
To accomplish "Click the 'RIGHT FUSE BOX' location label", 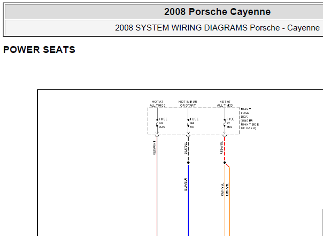I will pyautogui.click(x=250, y=118).
